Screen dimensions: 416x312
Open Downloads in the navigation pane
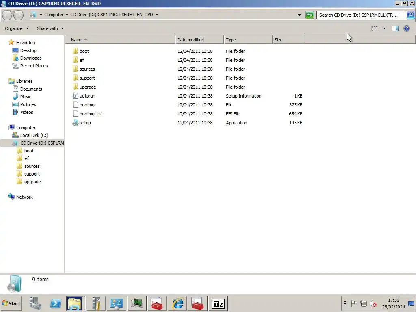click(31, 58)
